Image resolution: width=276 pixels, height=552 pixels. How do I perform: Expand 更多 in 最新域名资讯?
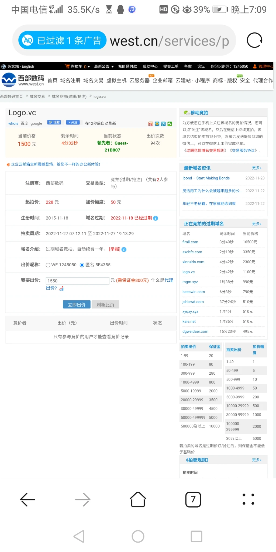(x=257, y=168)
